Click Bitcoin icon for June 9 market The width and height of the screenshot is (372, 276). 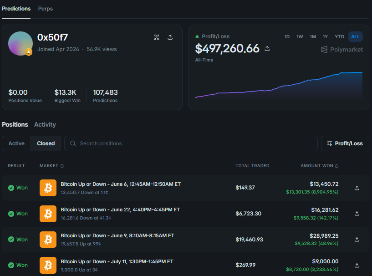(x=48, y=240)
